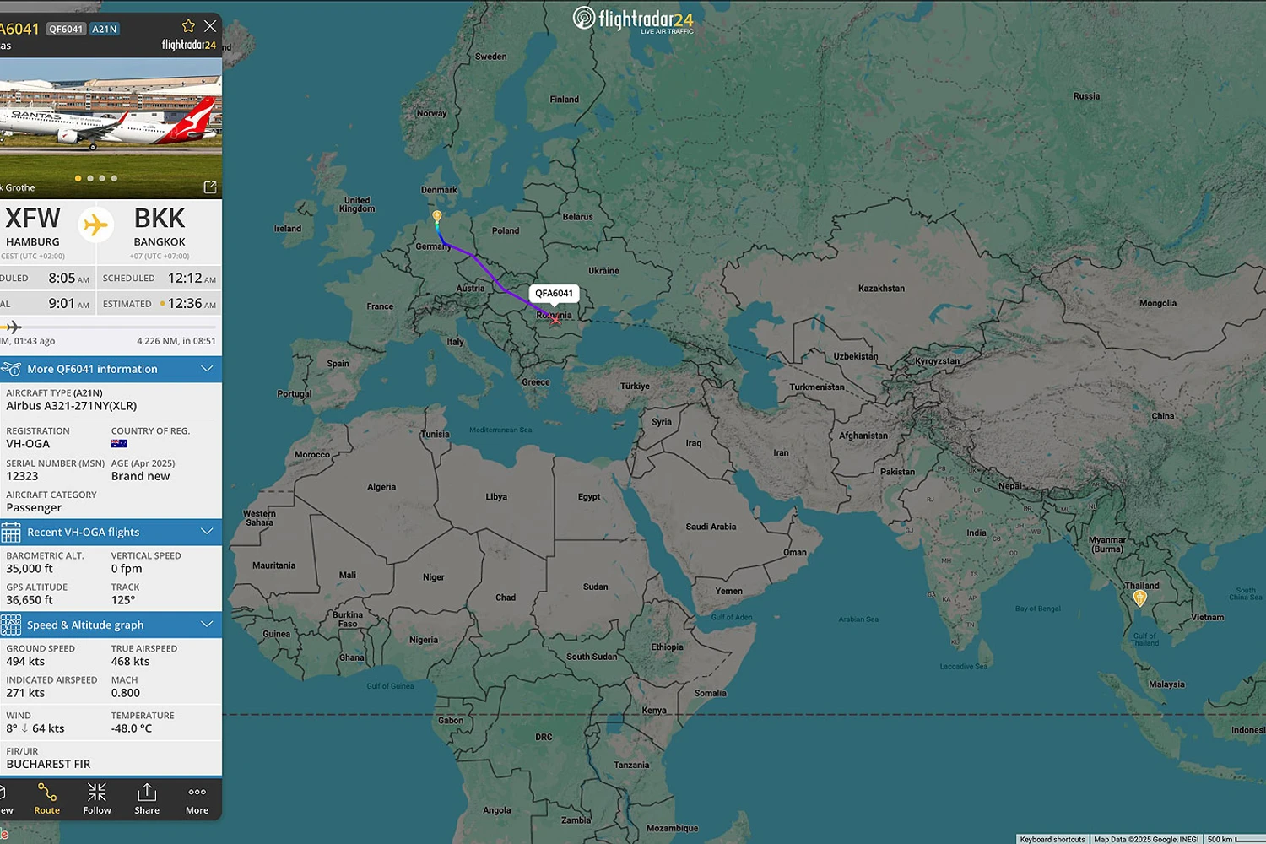Open the More options menu
Viewport: 1266px width, 844px height.
click(197, 798)
